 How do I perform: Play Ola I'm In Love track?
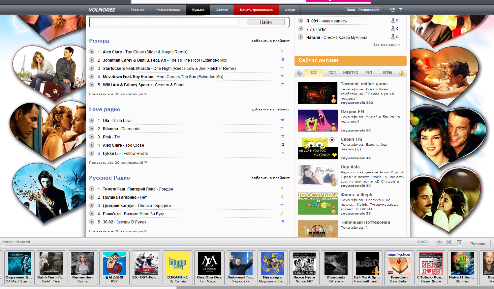[92, 120]
